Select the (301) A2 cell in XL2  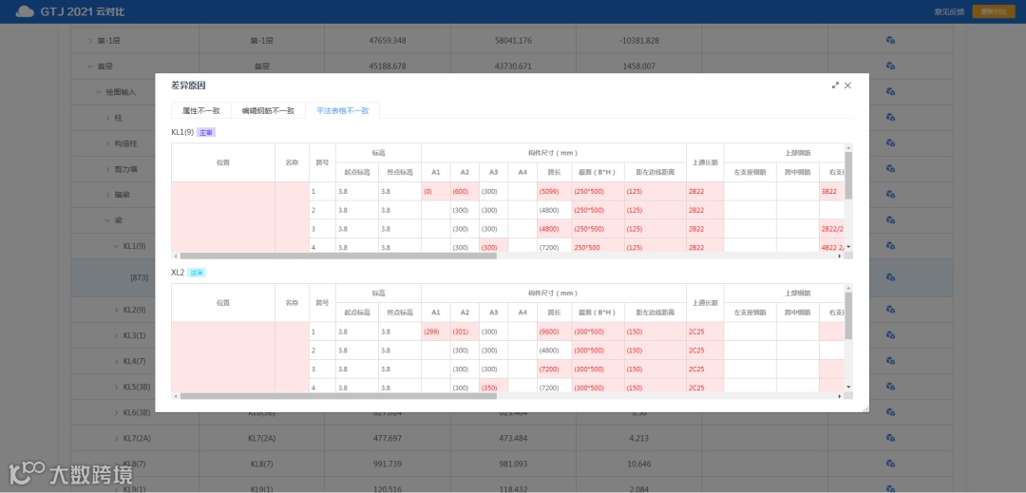point(465,332)
